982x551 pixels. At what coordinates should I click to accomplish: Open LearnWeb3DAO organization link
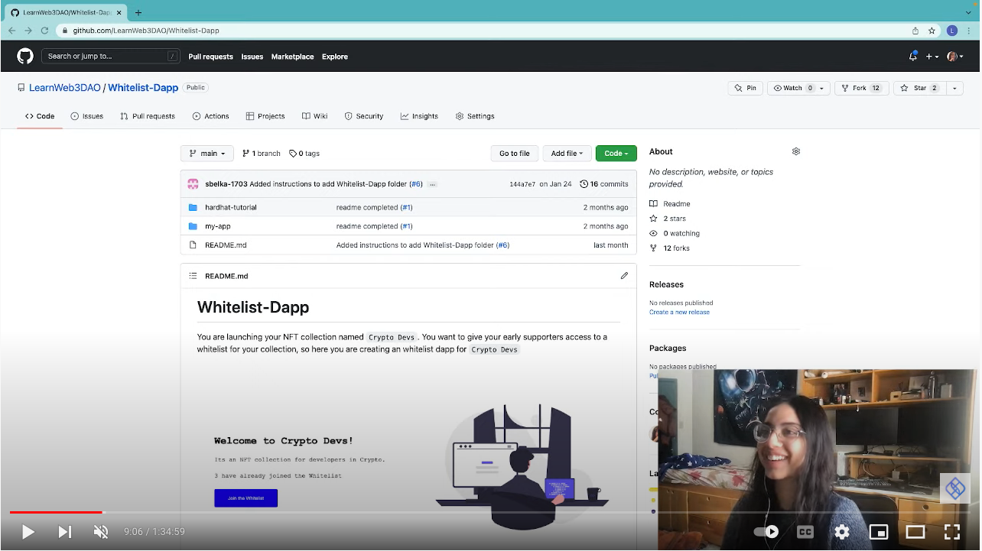pos(65,88)
